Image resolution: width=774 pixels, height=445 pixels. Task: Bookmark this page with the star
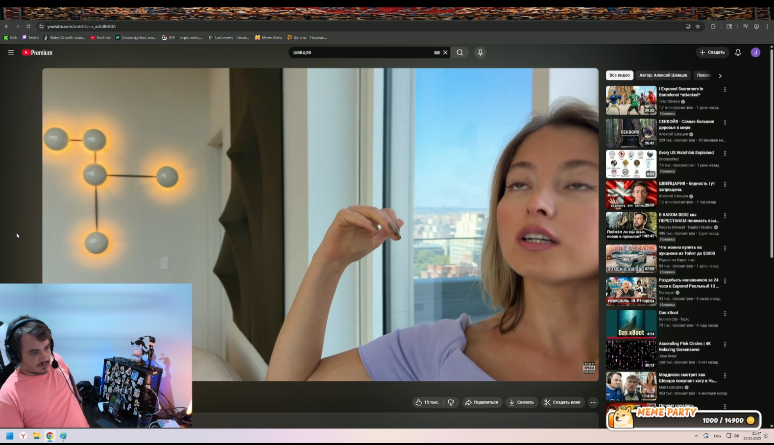pyautogui.click(x=698, y=26)
